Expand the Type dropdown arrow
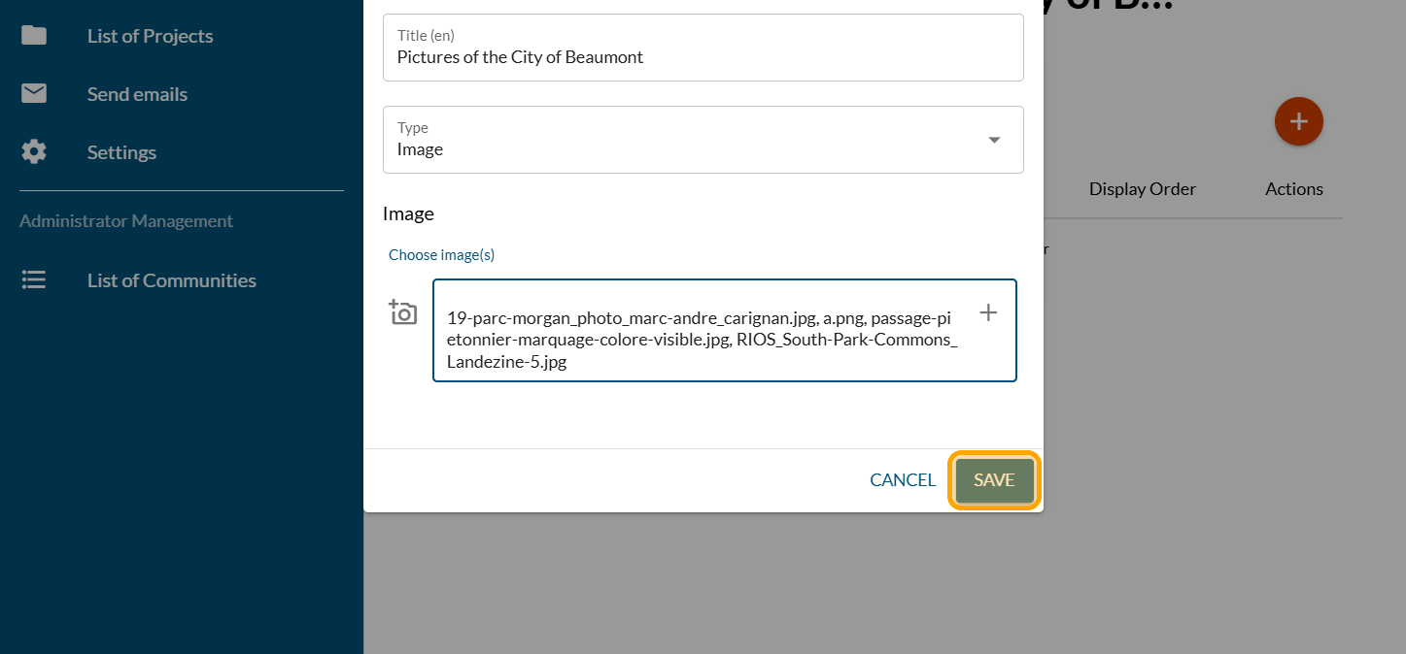Image resolution: width=1406 pixels, height=654 pixels. (x=994, y=140)
